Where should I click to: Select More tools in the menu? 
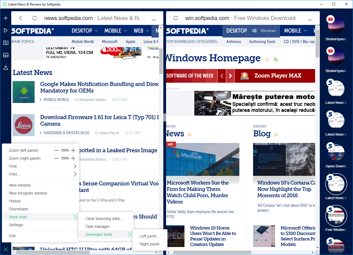point(41,217)
